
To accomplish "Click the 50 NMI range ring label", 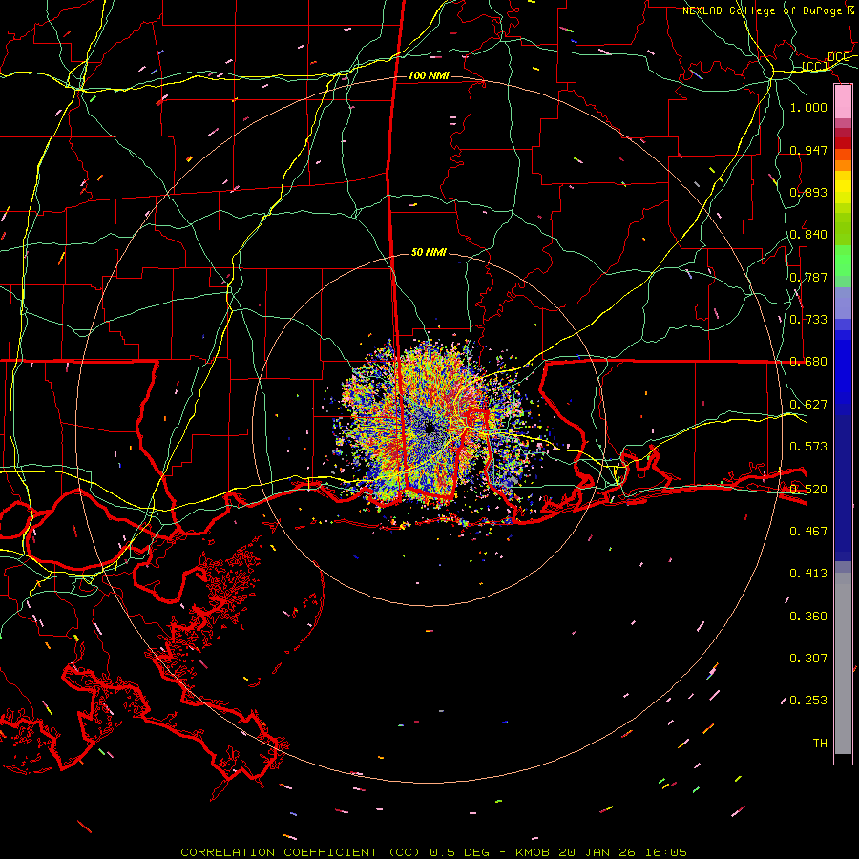I will [x=429, y=252].
